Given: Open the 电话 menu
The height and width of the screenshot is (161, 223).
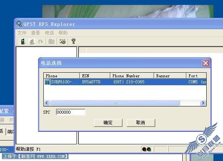Looking at the screenshot, I should [x=49, y=33].
